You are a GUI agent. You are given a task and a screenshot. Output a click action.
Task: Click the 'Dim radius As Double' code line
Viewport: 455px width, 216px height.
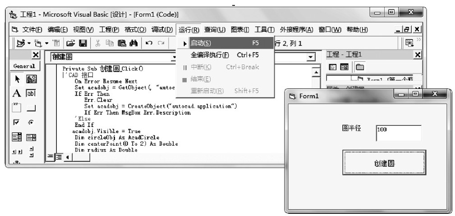point(106,150)
